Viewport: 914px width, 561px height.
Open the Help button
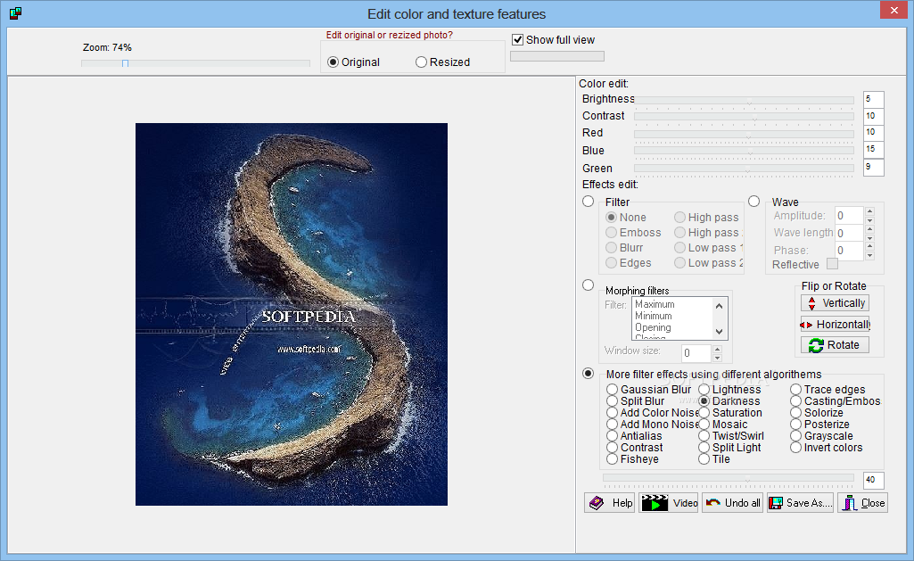point(609,503)
